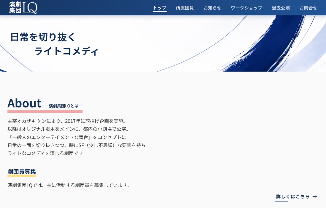Click the line 以降はオリジナル脚本をメインに、都内の小劇場で公演。

coord(68,129)
